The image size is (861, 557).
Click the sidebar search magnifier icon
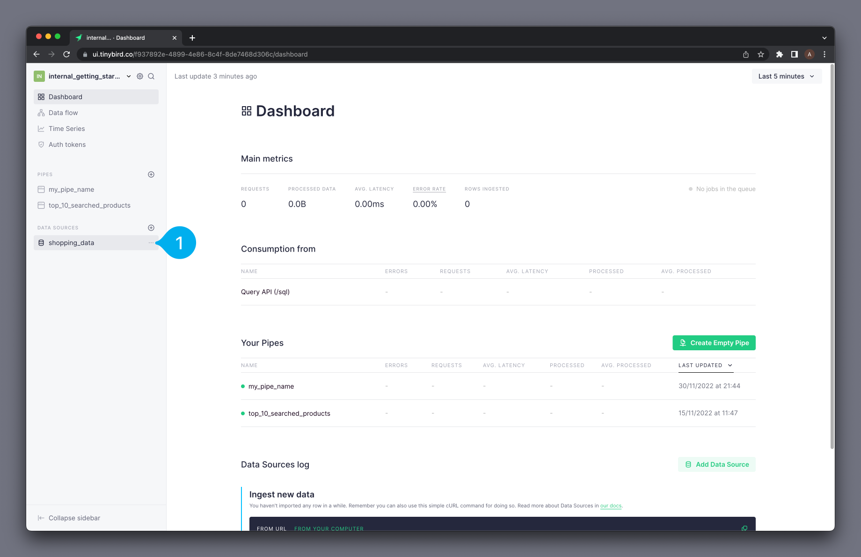(x=151, y=76)
